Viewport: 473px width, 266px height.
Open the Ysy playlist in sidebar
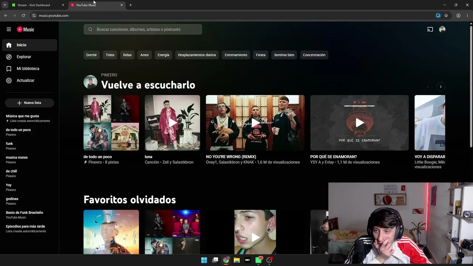coord(30,187)
